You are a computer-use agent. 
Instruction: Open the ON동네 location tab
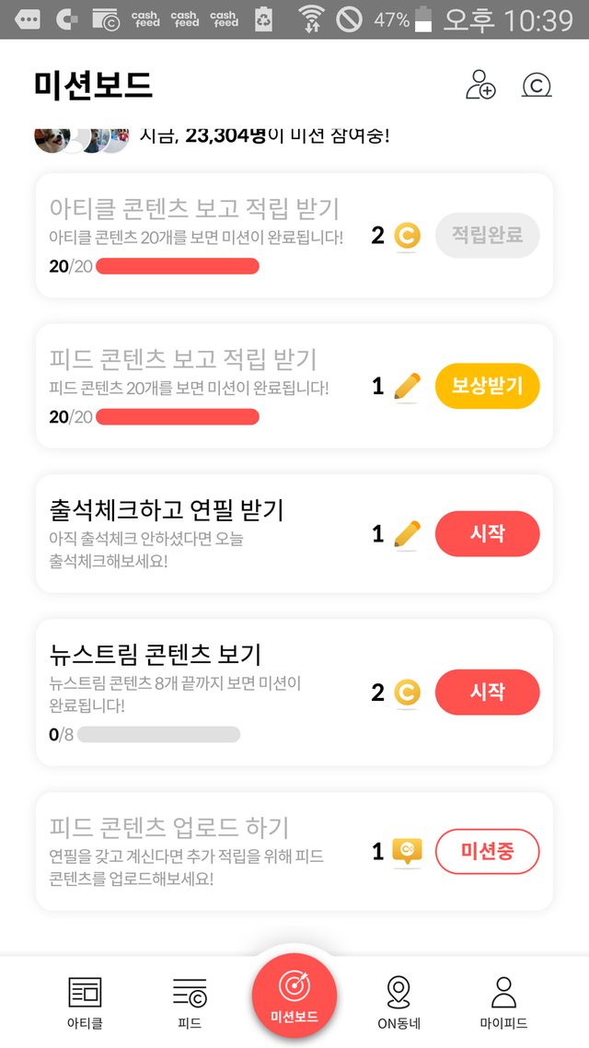(398, 1002)
